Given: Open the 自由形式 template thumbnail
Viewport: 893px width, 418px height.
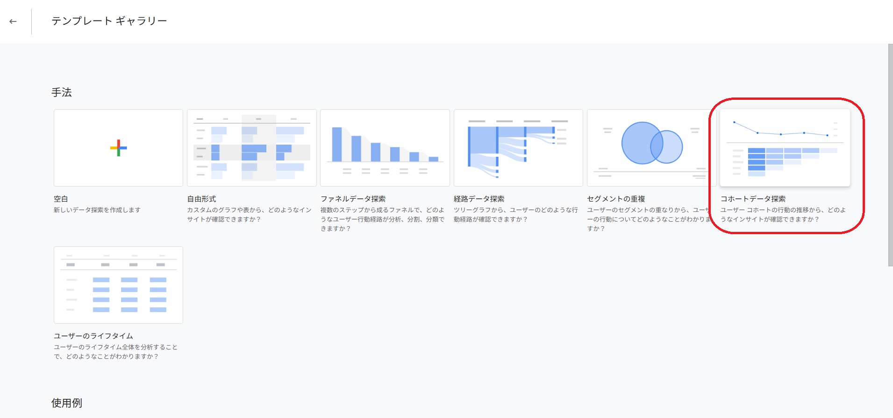Looking at the screenshot, I should [x=252, y=148].
